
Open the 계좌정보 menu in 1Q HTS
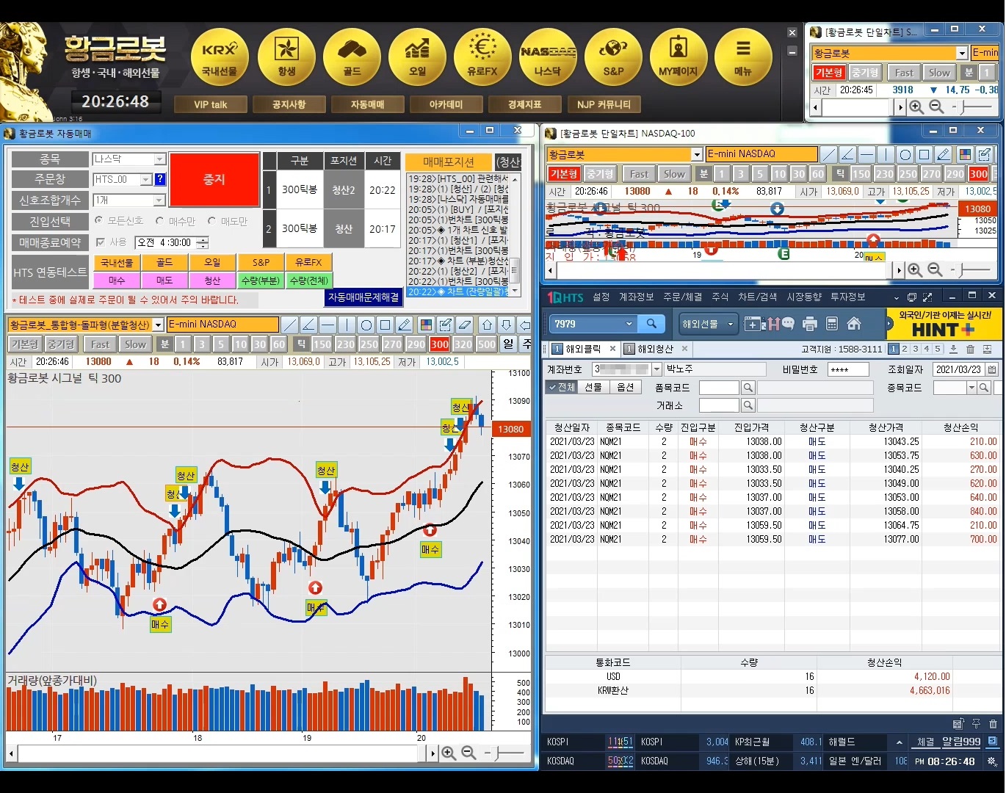(x=636, y=297)
